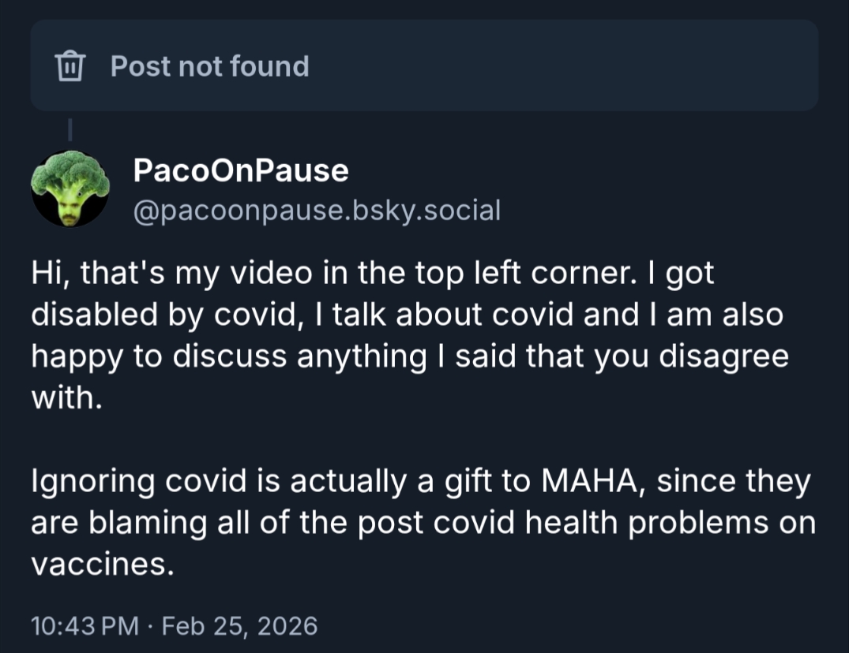The width and height of the screenshot is (849, 653).
Task: Click the line starting "Hi, that's my video"
Action: point(371,273)
